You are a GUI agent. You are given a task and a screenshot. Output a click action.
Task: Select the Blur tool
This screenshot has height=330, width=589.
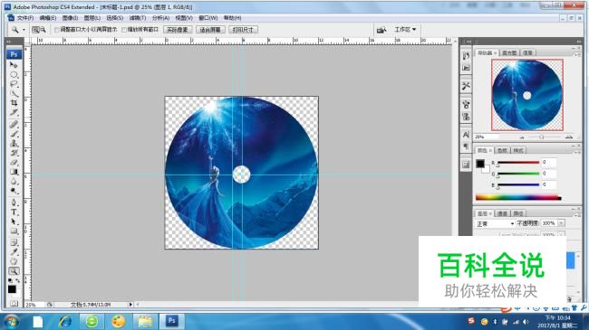pos(14,182)
